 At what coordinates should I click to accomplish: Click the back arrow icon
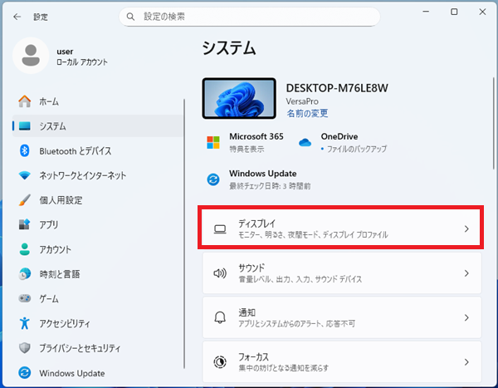tap(17, 17)
